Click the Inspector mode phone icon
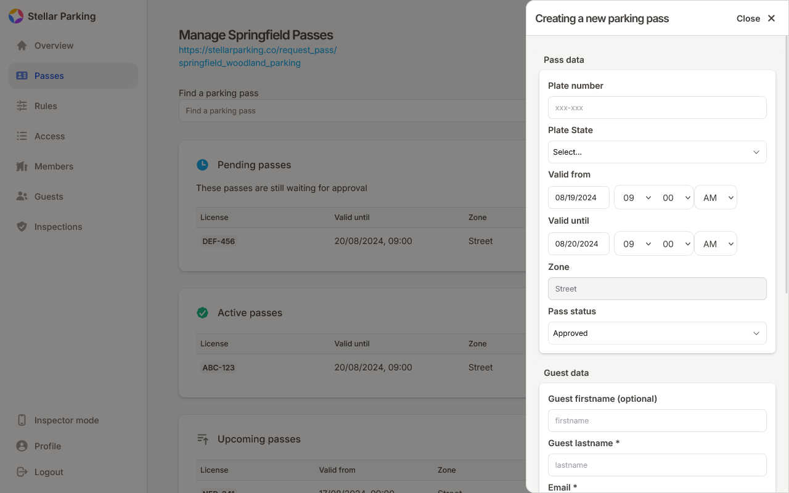 point(22,420)
